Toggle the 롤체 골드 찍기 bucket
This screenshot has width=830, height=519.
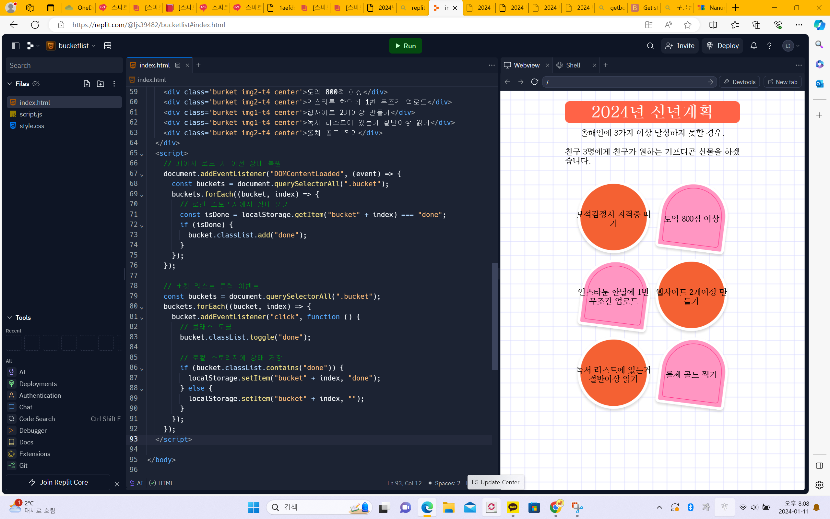click(691, 374)
